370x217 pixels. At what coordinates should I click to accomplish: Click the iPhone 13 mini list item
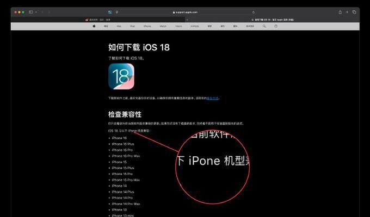pyautogui.click(x=123, y=215)
